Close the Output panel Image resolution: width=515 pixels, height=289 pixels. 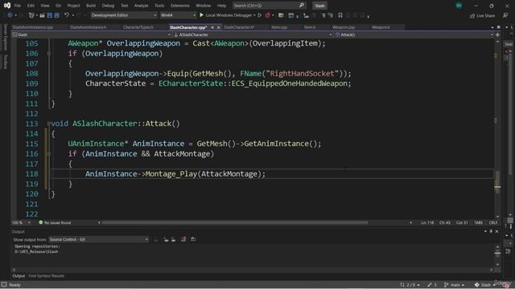pyautogui.click(x=496, y=231)
